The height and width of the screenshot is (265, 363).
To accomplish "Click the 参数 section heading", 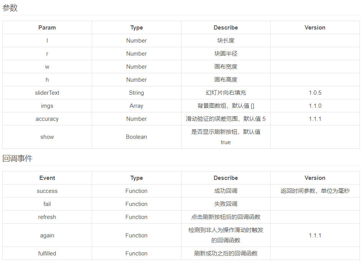I will coord(10,8).
